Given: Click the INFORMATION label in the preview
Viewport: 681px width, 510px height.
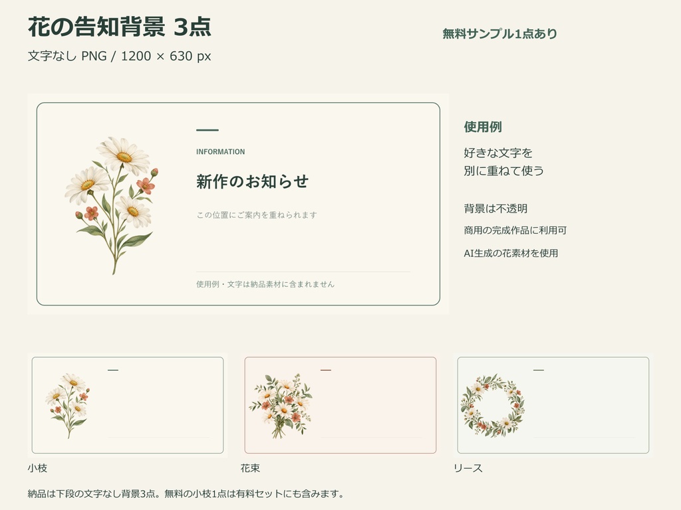Looking at the screenshot, I should [220, 152].
